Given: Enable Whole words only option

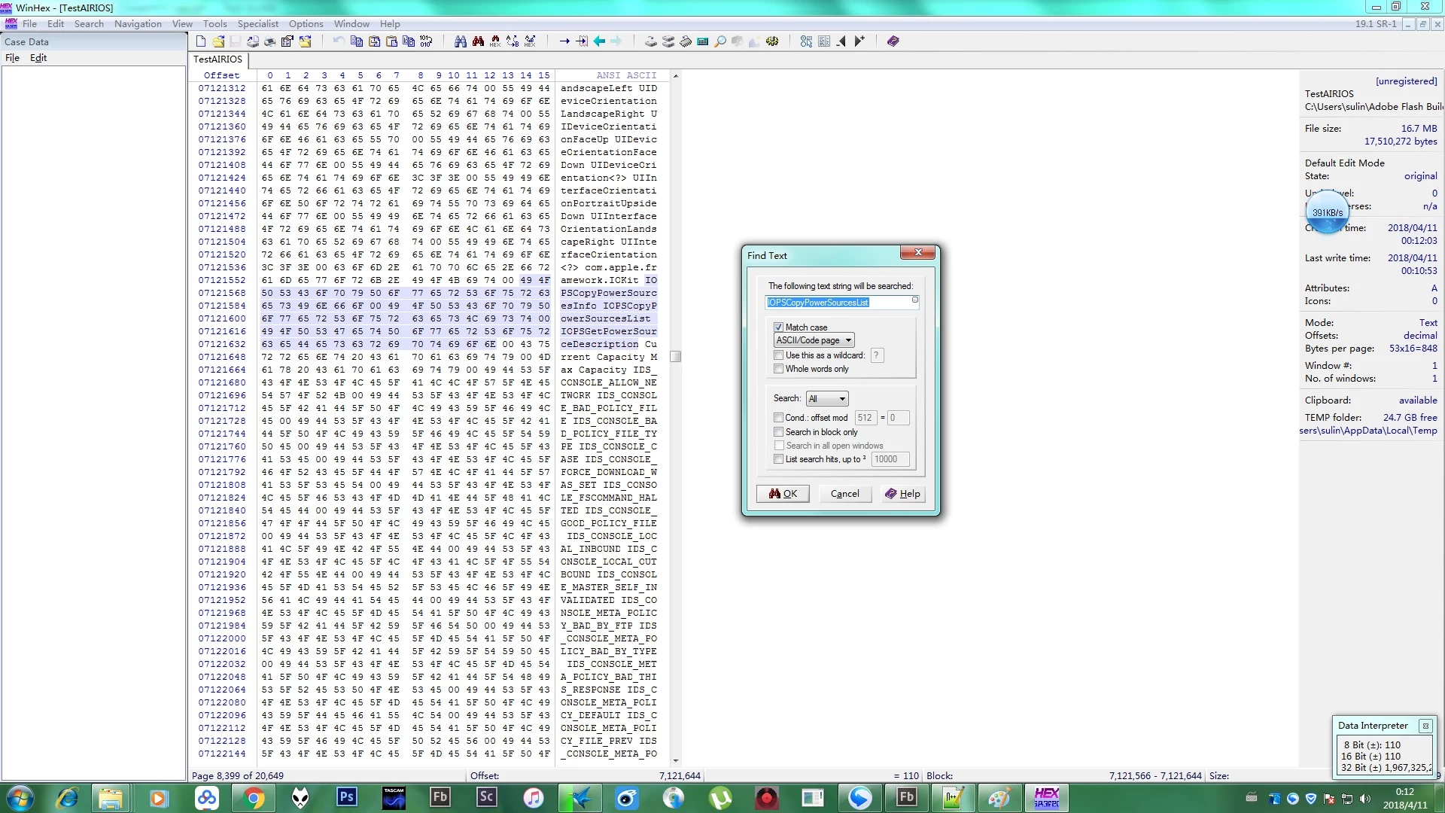Looking at the screenshot, I should pyautogui.click(x=779, y=369).
